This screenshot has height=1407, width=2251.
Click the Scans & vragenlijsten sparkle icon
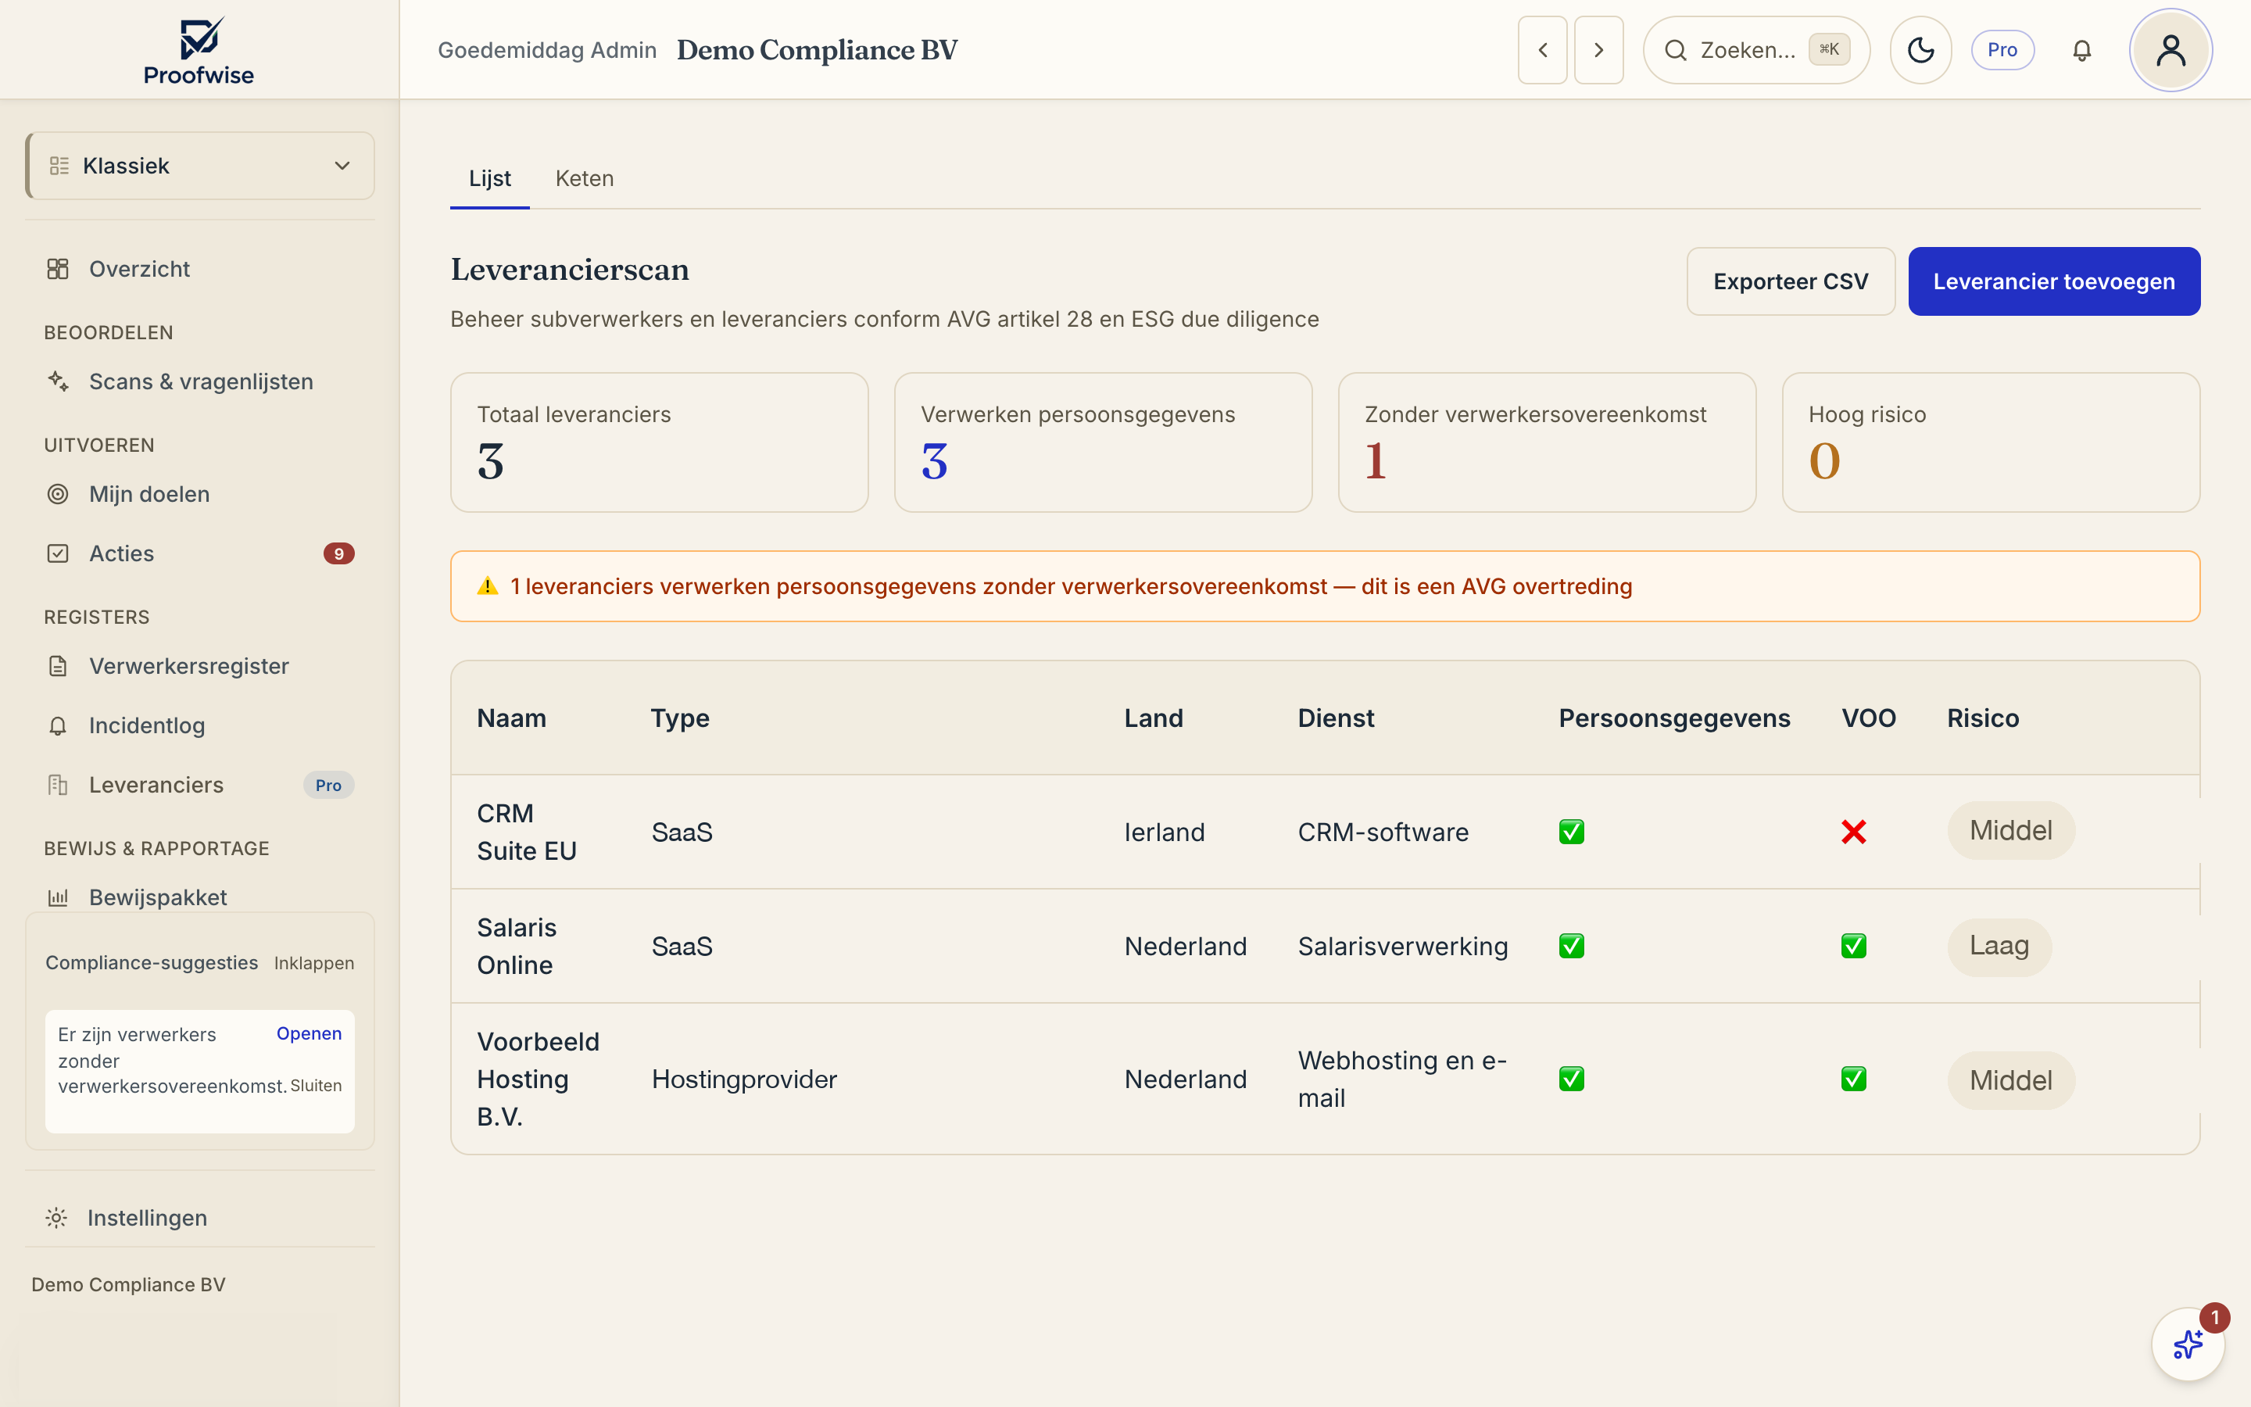[58, 381]
